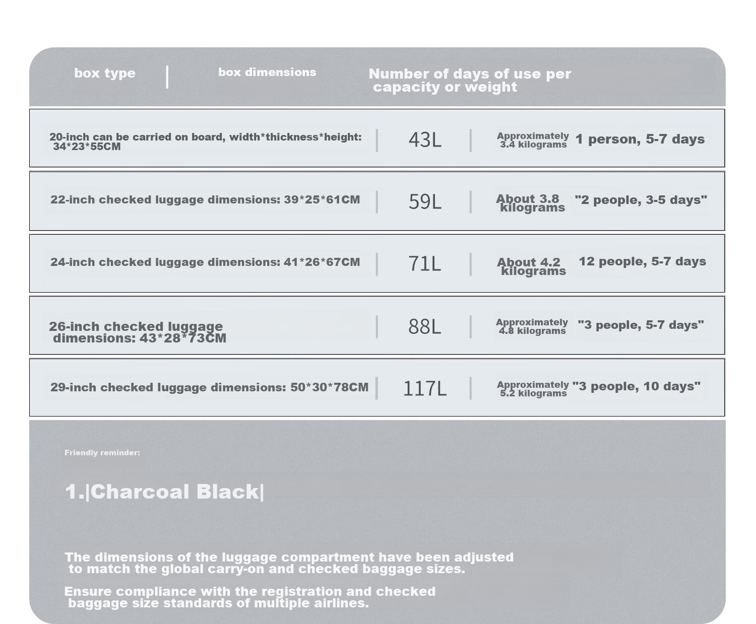Click the 117L capacity value
Screen dimensions: 756x624
tap(425, 388)
